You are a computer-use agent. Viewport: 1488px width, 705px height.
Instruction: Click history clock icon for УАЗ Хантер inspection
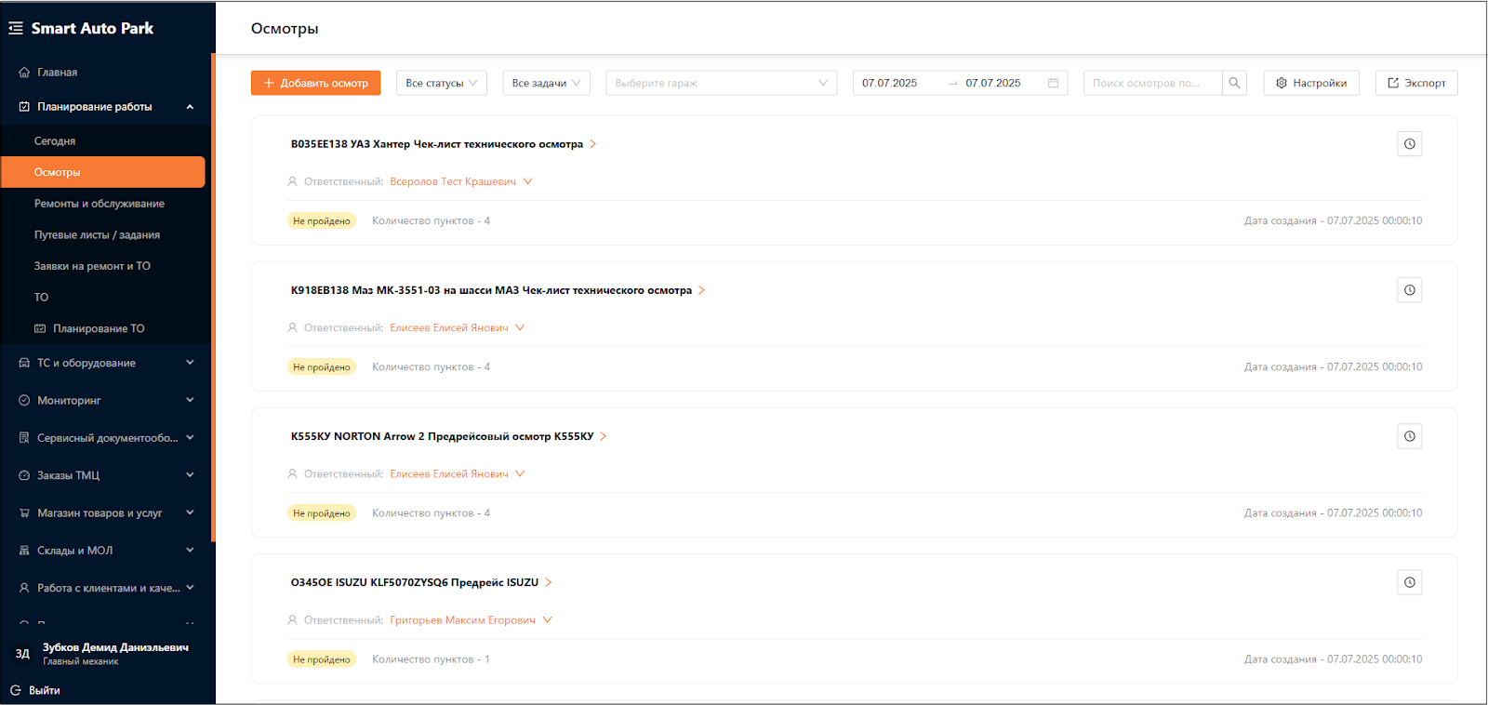pos(1409,144)
